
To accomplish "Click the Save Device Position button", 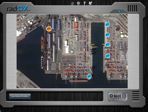I will click(x=20, y=96).
